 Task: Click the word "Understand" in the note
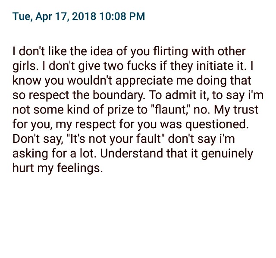(131, 154)
